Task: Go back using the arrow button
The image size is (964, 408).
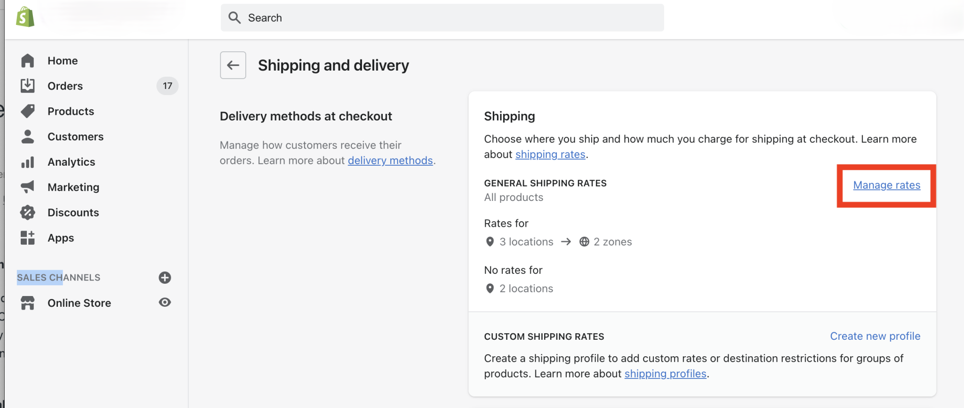Action: (x=233, y=65)
